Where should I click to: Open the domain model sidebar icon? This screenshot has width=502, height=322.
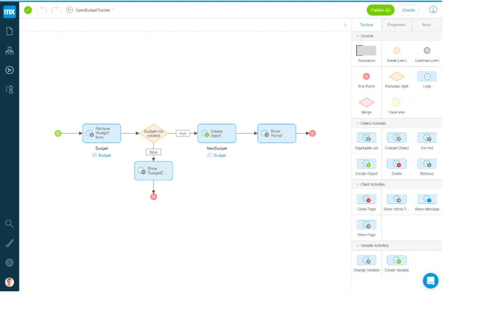9,51
